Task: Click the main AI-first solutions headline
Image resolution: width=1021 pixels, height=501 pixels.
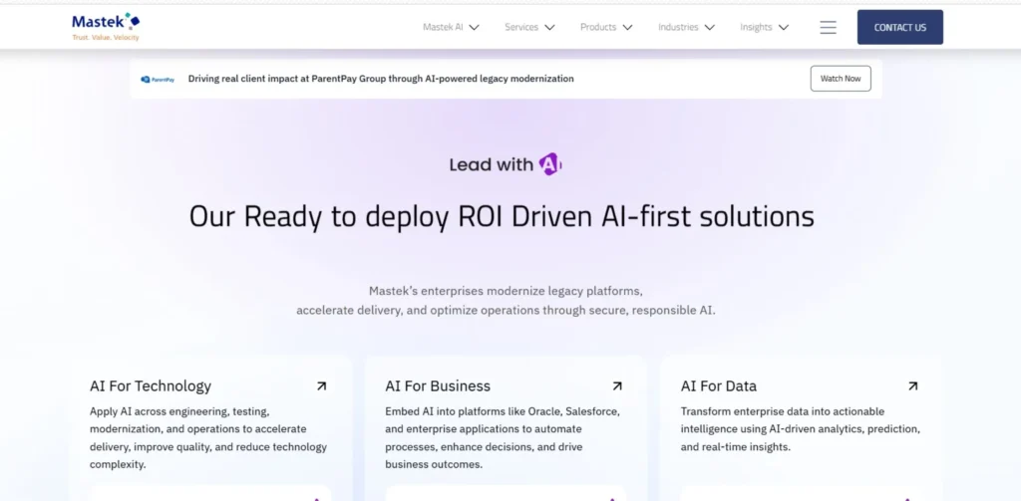Action: 502,216
